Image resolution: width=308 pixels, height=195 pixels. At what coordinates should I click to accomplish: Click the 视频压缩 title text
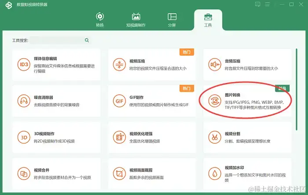click(137, 61)
